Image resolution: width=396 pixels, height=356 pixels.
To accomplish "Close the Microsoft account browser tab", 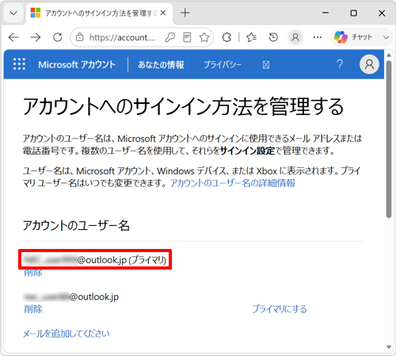I will point(163,13).
